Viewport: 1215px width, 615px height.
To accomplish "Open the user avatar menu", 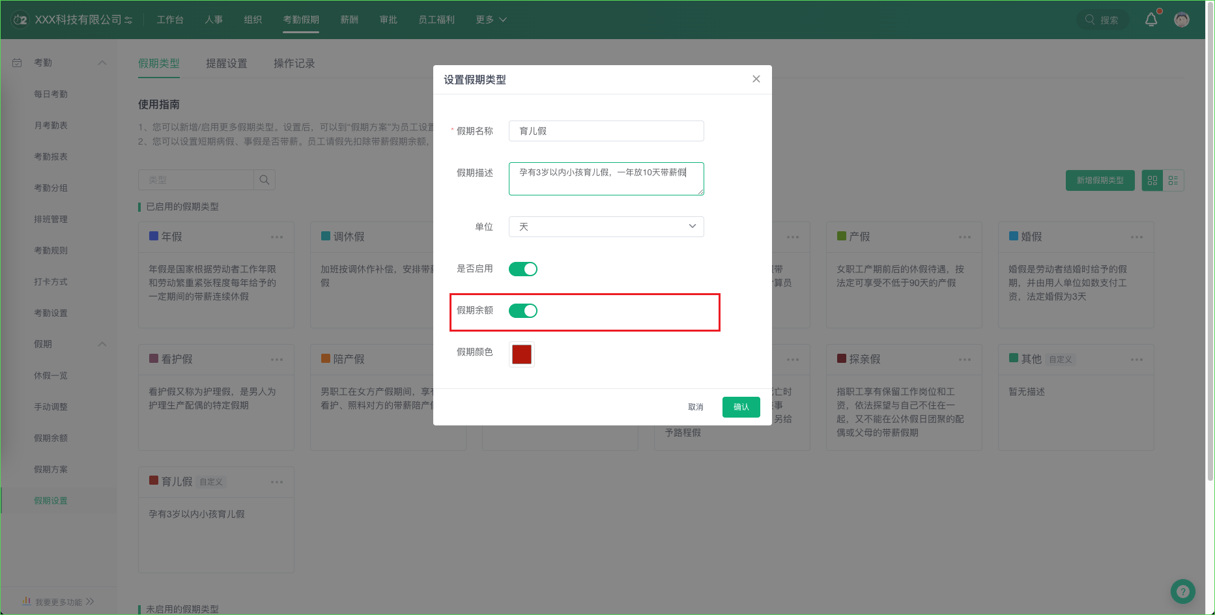I will (x=1182, y=20).
